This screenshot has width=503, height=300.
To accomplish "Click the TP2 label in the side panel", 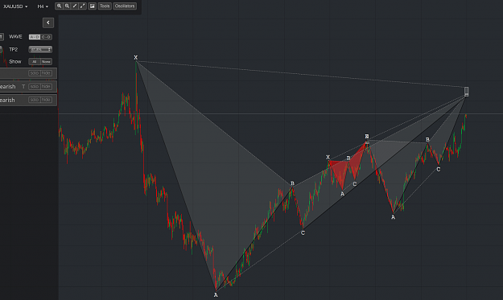I will [13, 49].
